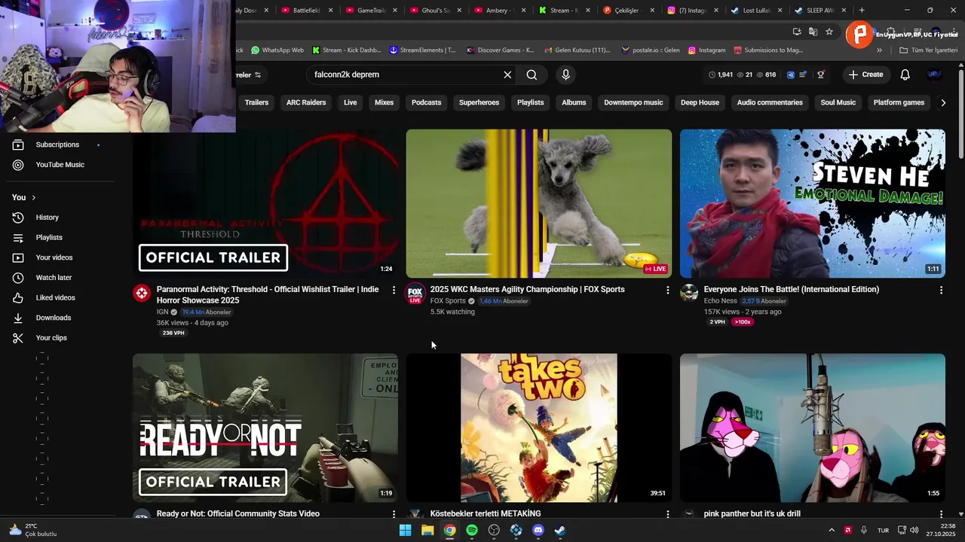Open options menu for Everyone Joins The Battle
Viewport: 965px width, 542px height.
[x=941, y=290]
